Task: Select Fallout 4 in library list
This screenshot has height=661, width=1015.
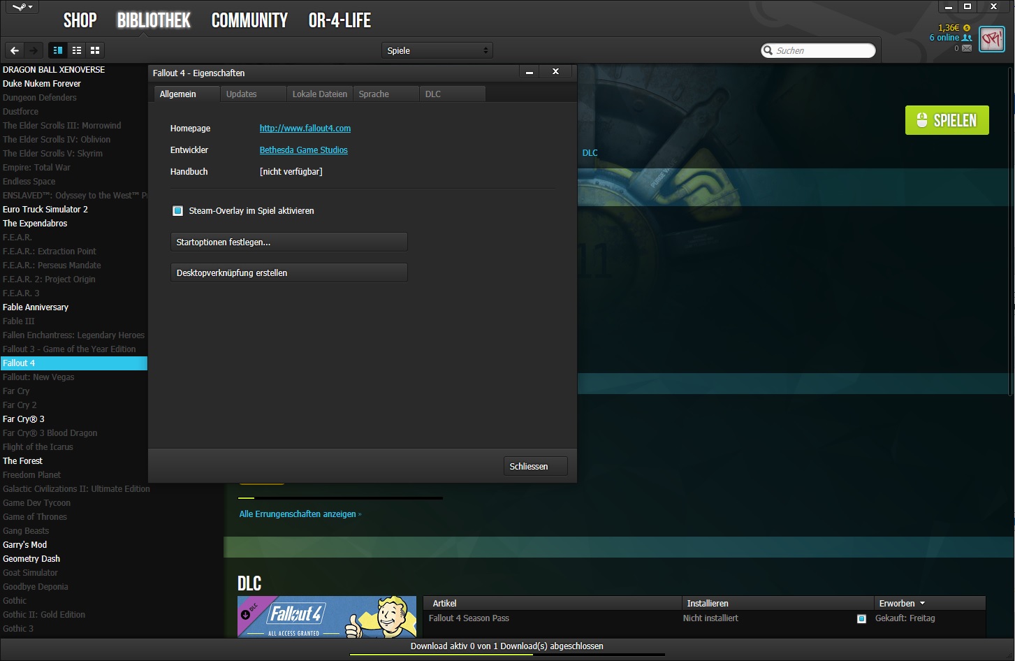Action: 74,363
